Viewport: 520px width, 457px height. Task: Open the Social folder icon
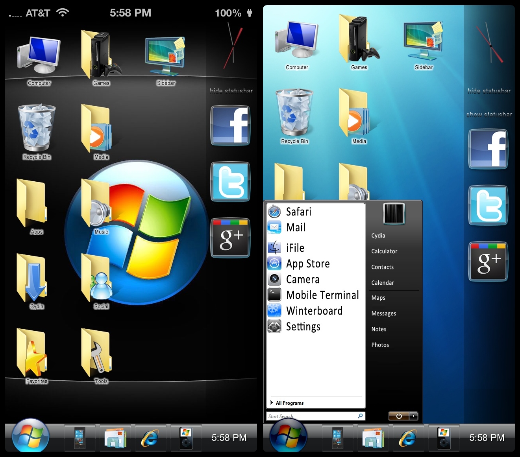click(97, 277)
